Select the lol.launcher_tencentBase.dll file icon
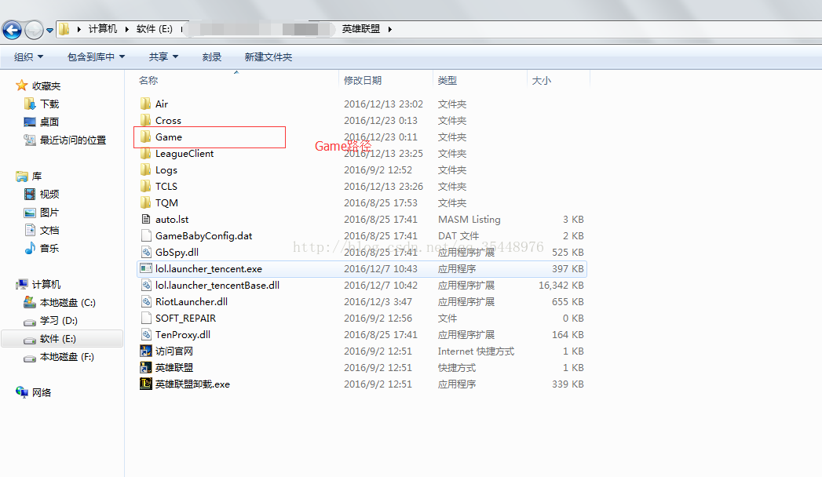This screenshot has width=822, height=477. pos(146,286)
